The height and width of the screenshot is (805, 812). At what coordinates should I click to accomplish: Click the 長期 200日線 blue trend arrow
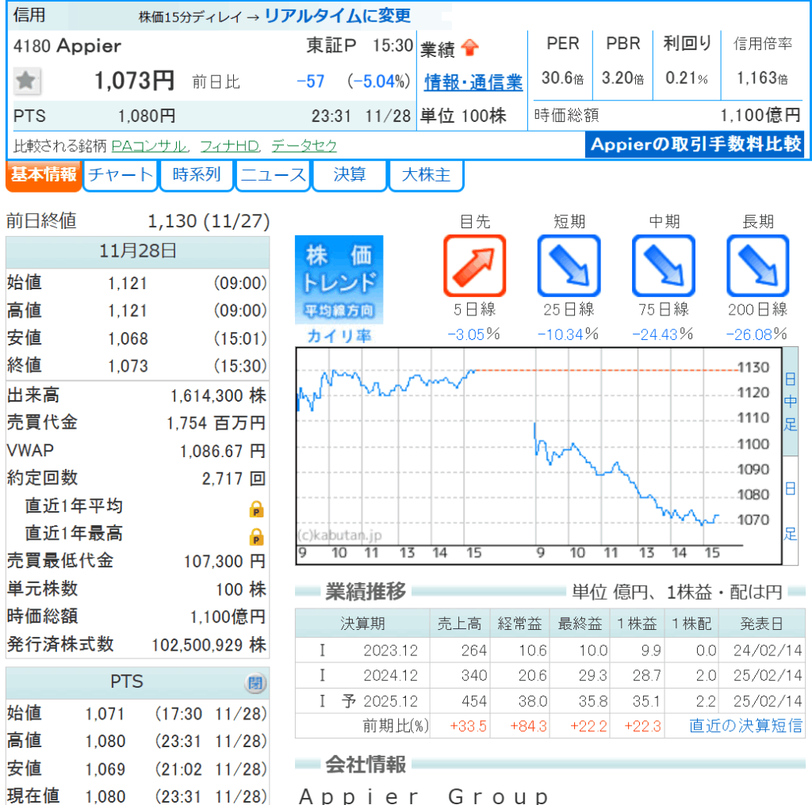tap(757, 265)
